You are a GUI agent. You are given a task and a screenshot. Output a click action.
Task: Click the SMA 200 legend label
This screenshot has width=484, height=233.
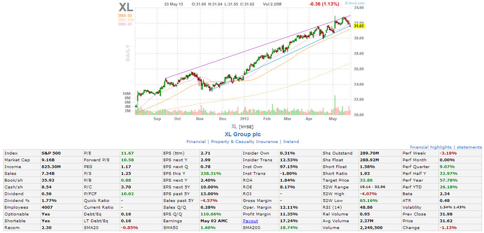point(125,20)
